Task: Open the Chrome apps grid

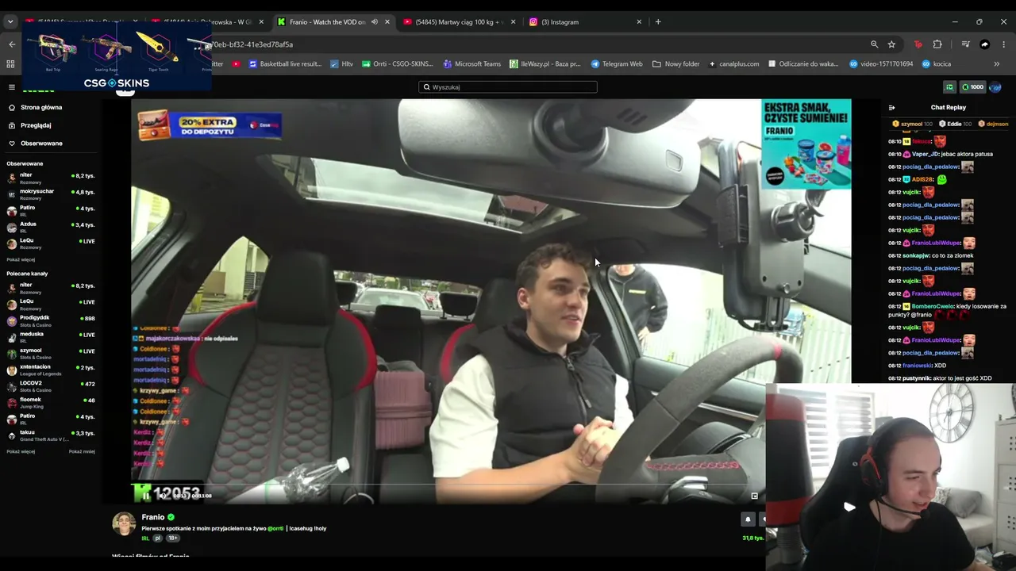Action: coord(10,63)
